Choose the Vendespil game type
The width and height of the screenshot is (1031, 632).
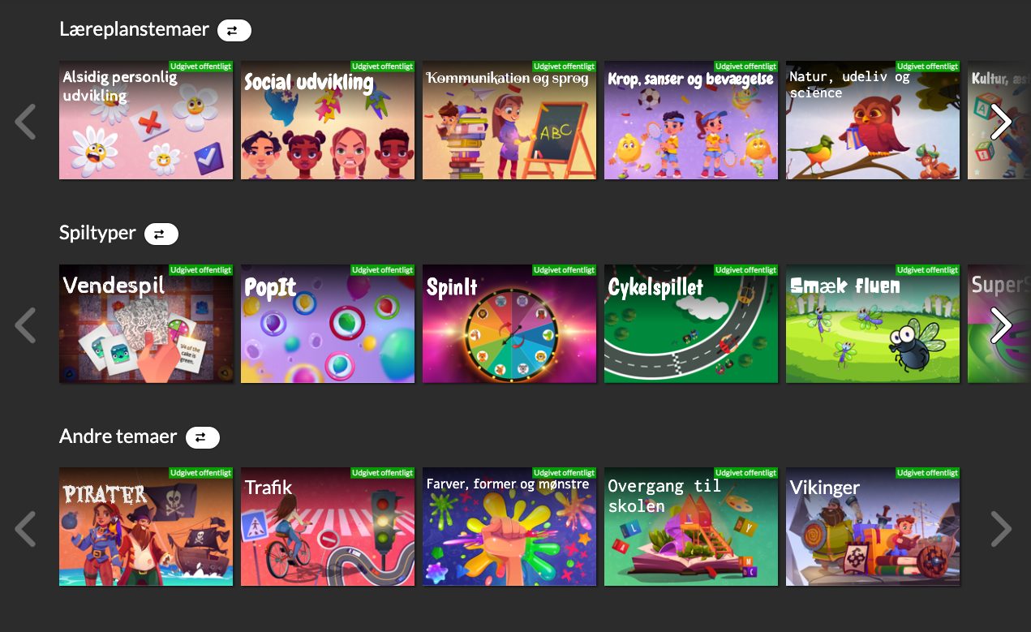click(x=146, y=324)
